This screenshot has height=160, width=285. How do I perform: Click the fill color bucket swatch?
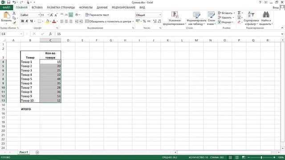coord(48,21)
